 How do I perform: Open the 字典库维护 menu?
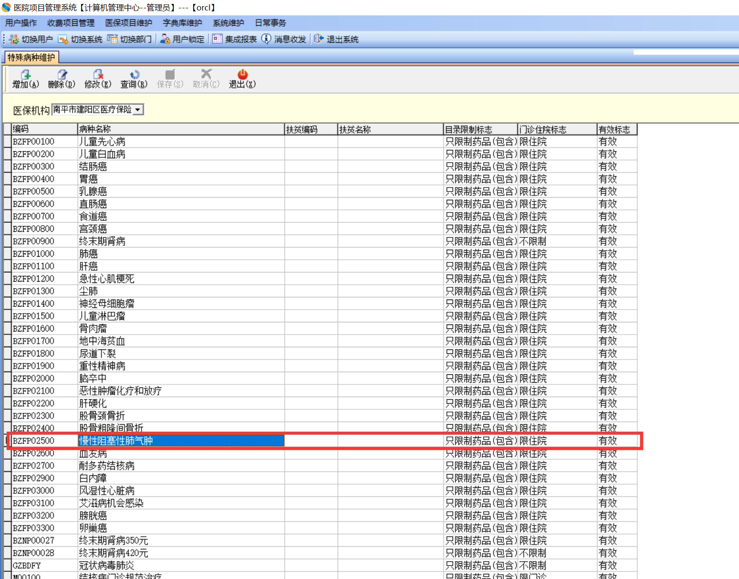pos(183,23)
